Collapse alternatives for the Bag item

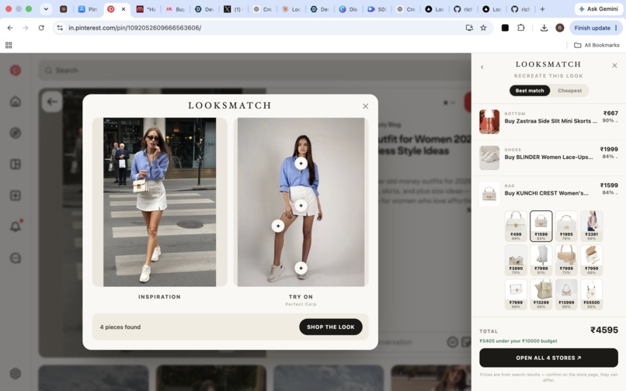(x=610, y=192)
